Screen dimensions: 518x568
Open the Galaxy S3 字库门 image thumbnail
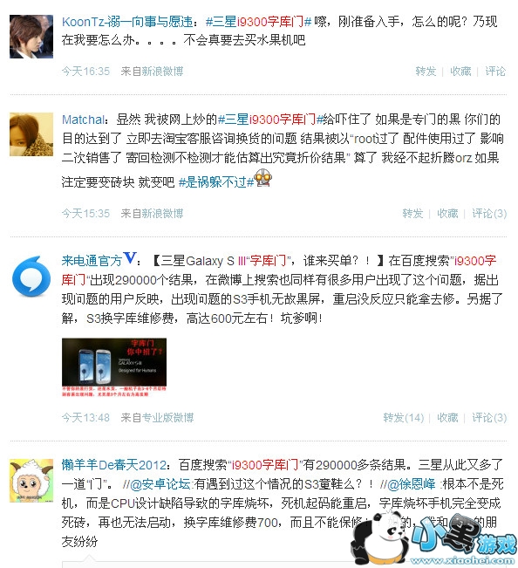pyautogui.click(x=114, y=367)
